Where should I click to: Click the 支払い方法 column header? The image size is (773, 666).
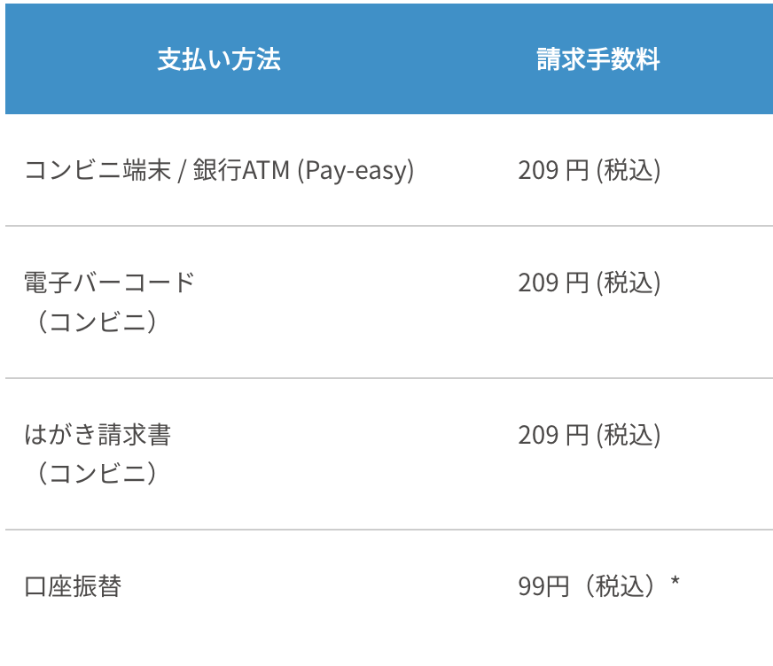[219, 60]
